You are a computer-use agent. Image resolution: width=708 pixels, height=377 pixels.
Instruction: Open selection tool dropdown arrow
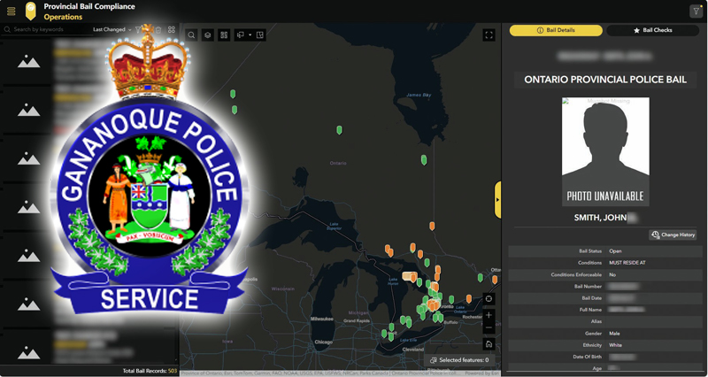click(250, 35)
